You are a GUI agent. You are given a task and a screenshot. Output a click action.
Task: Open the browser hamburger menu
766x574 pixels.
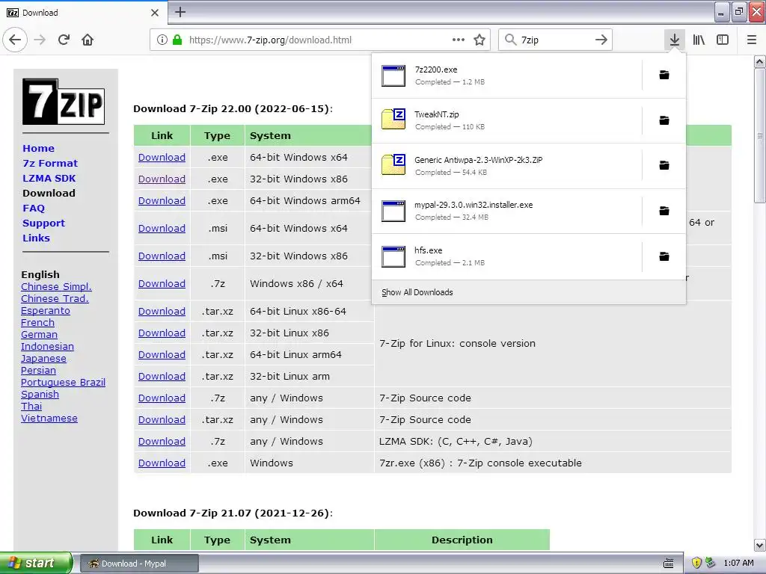(x=752, y=40)
